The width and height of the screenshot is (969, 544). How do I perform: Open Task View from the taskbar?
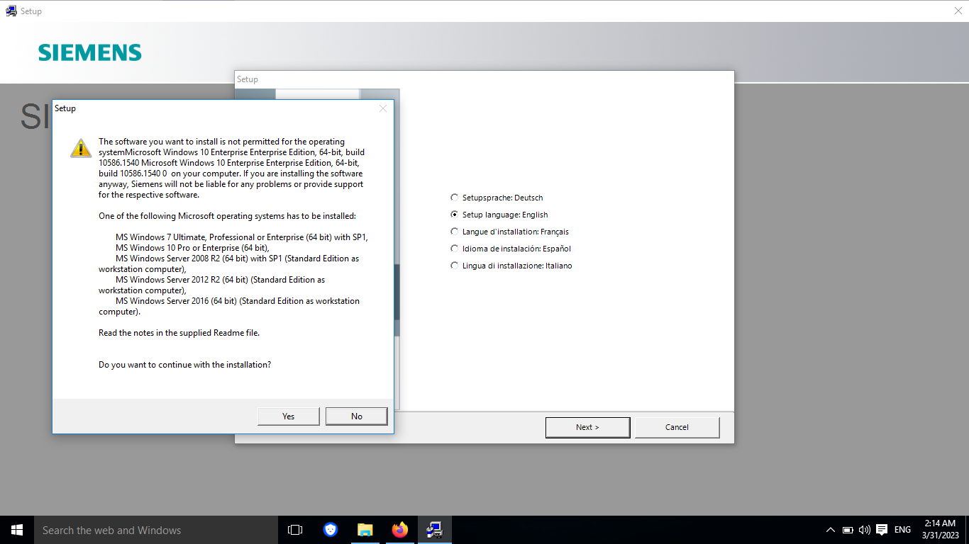295,530
